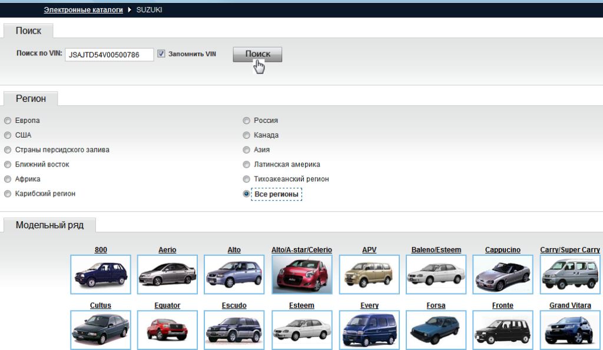This screenshot has height=350, width=603.
Task: Click the Grand Vitara SUV thumbnail
Action: pos(570,330)
